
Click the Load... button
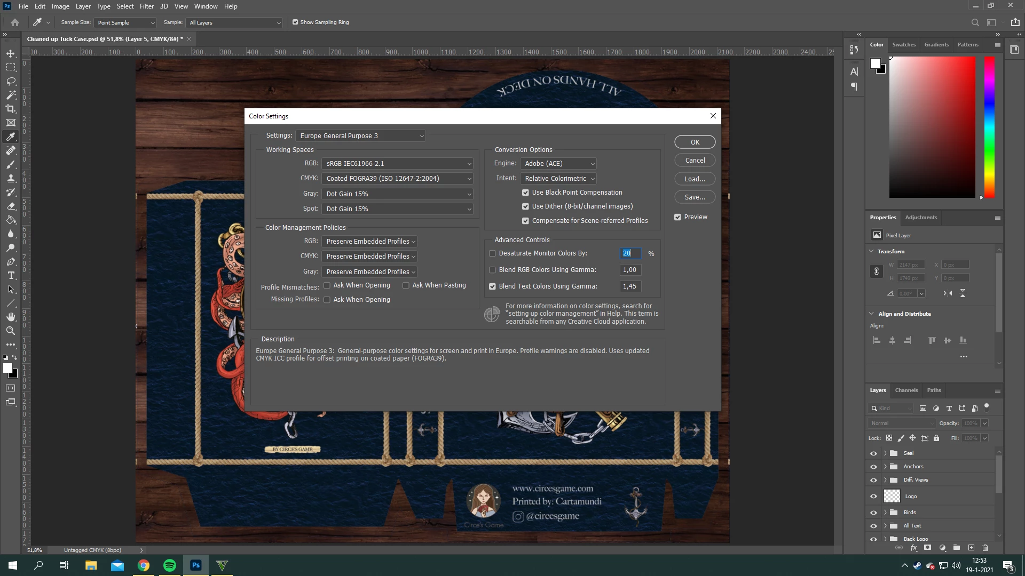click(695, 179)
